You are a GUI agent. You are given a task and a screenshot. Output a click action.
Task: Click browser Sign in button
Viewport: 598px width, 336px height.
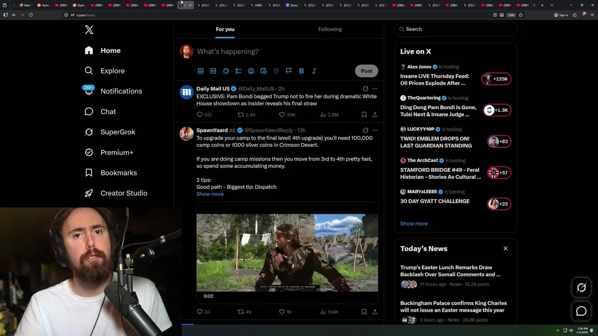(561, 15)
